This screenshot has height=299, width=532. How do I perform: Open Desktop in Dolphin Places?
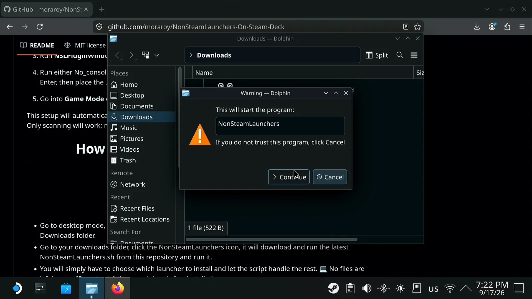click(142, 95)
